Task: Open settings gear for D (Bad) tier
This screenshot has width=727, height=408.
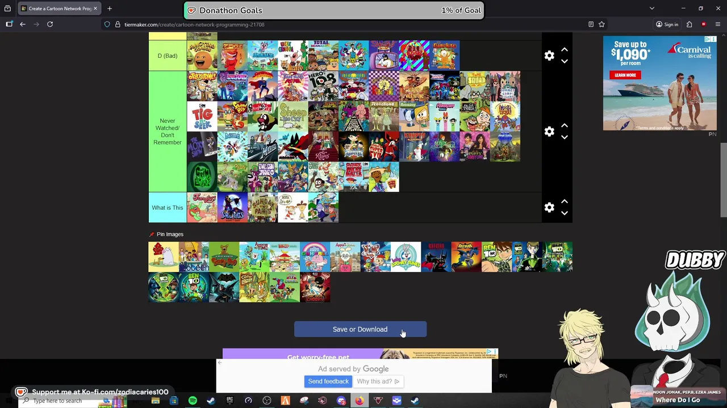Action: (x=549, y=56)
